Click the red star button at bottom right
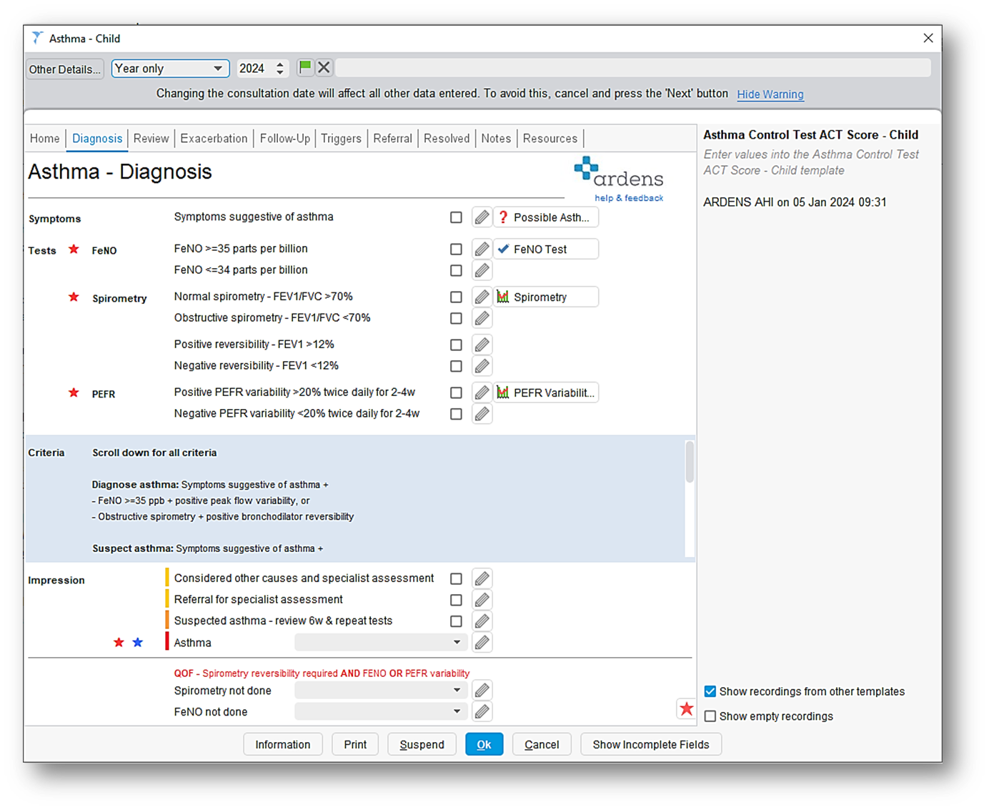 tap(686, 708)
